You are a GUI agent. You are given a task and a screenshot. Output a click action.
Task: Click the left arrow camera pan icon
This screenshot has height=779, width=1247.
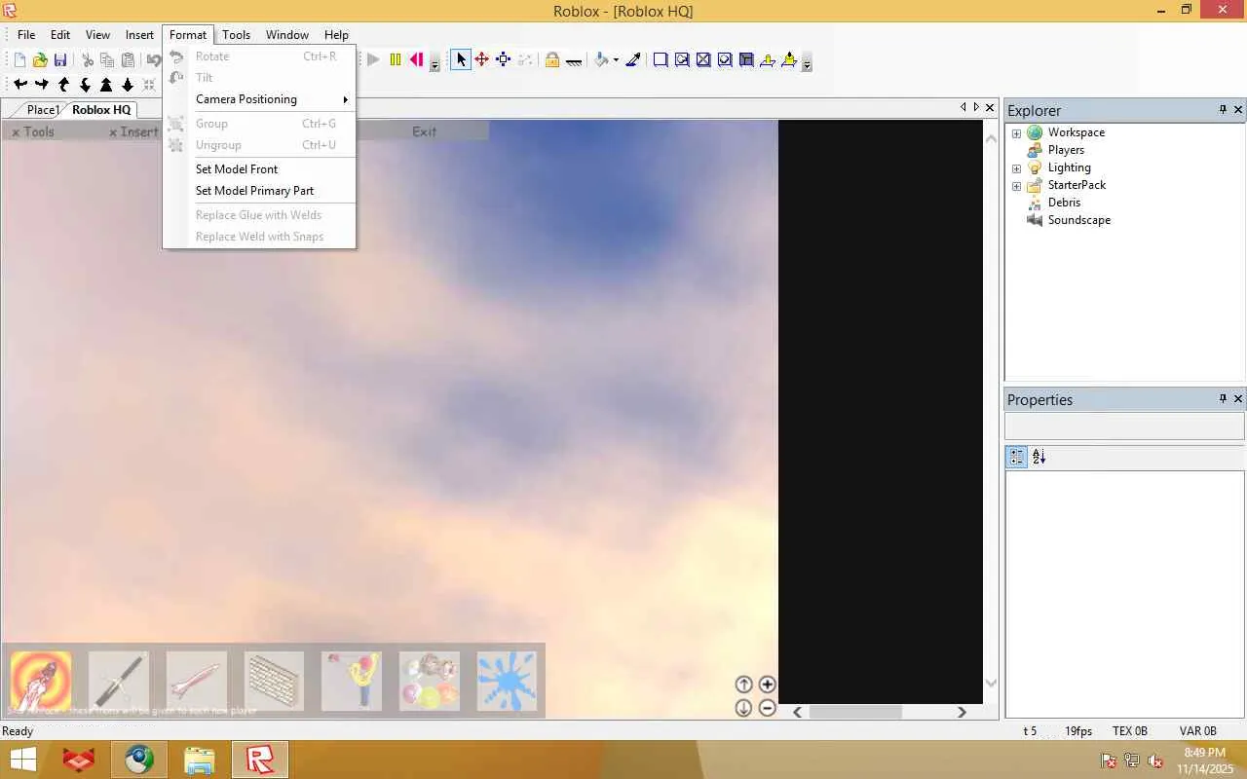point(20,85)
